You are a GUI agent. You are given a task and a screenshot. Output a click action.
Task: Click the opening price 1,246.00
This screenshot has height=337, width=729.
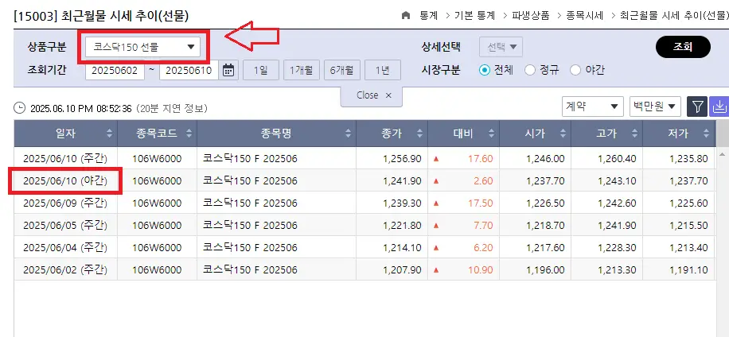(545, 159)
